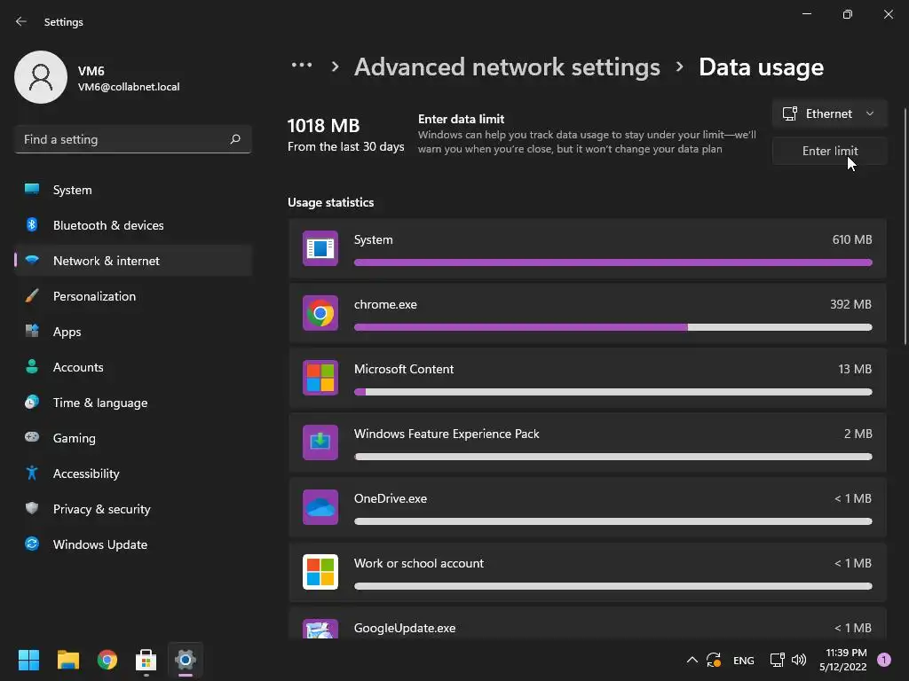Click the Windows Feature Experience Pack icon

pyautogui.click(x=320, y=442)
